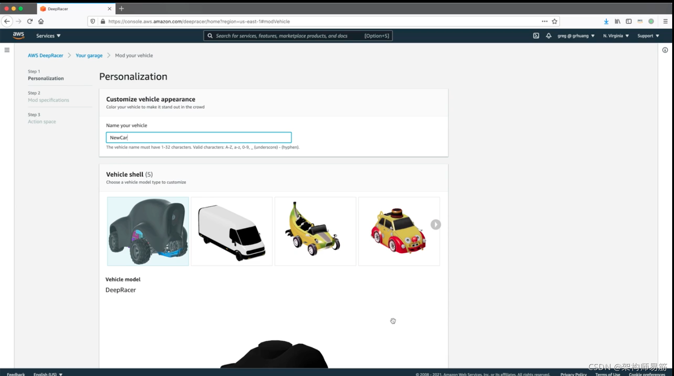Open the info panel icon

pyautogui.click(x=665, y=50)
